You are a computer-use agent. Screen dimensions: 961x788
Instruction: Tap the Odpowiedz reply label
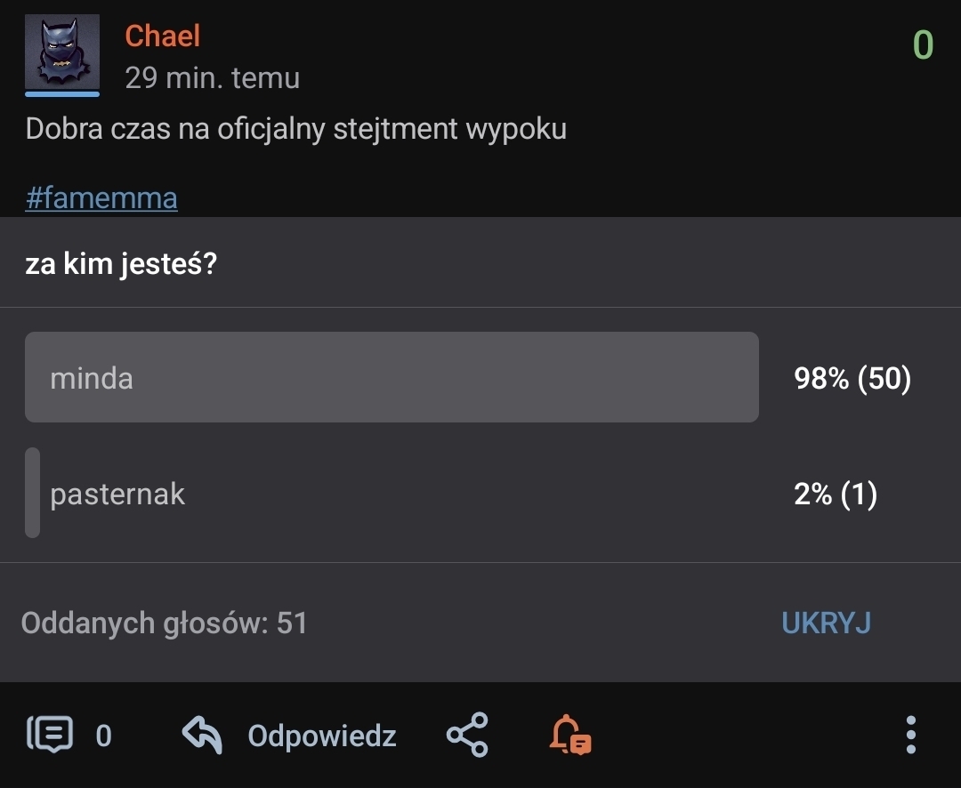(x=321, y=736)
